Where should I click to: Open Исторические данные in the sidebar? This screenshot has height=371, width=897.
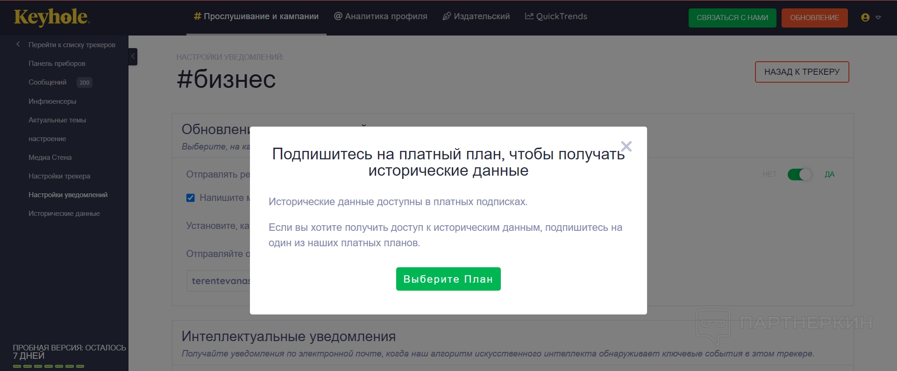coord(64,214)
